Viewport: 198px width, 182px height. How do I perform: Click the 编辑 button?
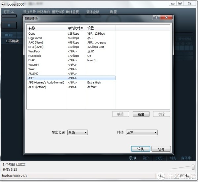tap(120, 114)
